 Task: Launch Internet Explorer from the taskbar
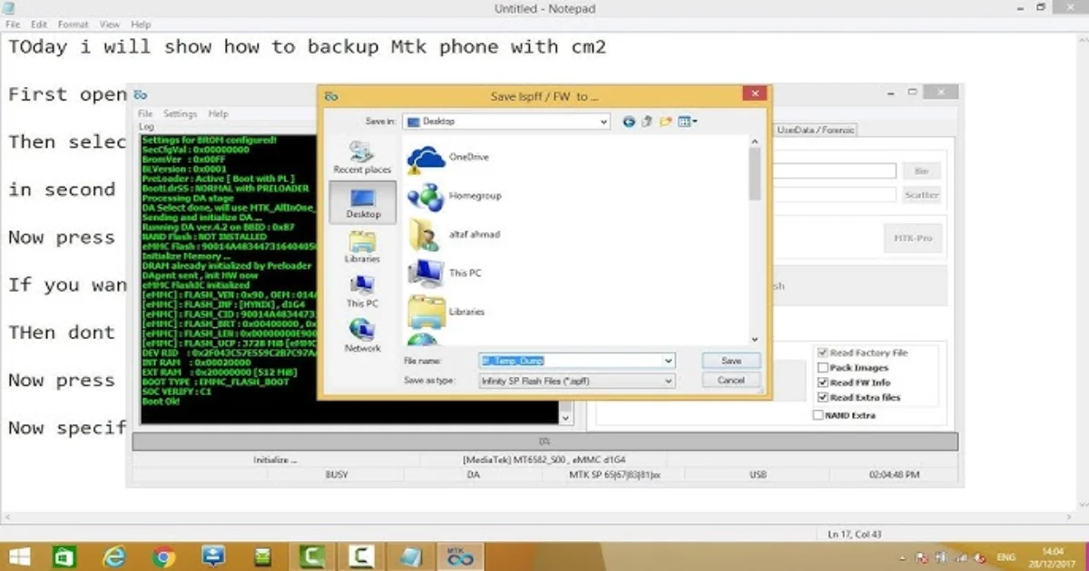114,556
